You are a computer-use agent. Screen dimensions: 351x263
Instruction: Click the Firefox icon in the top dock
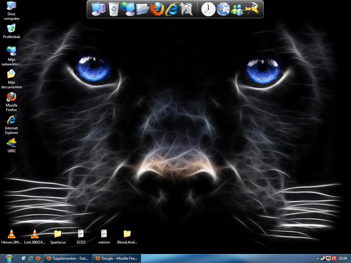click(x=157, y=9)
